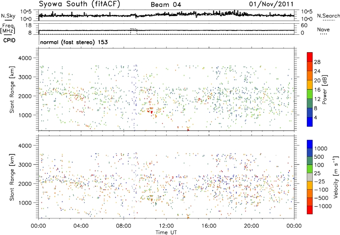Viewport: 340px width, 235px height.
Task: Click the "3000" tick on the velocity panel
Action: 25,165
